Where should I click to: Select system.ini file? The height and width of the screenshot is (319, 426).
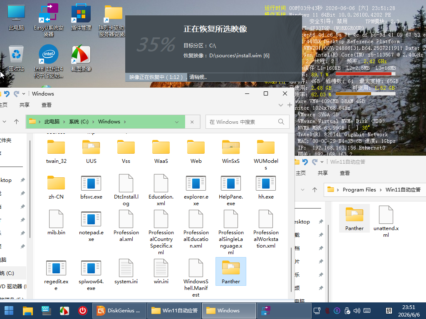point(126,272)
